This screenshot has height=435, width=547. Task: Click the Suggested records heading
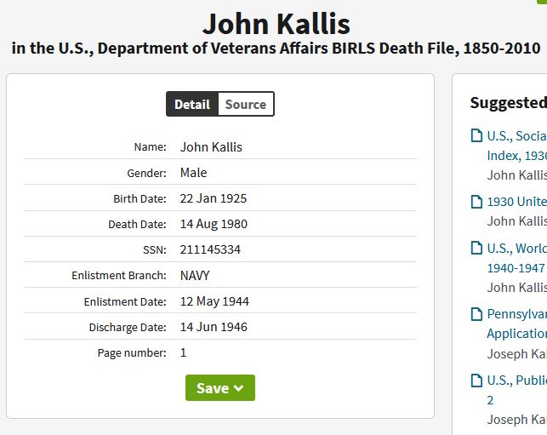(x=508, y=103)
